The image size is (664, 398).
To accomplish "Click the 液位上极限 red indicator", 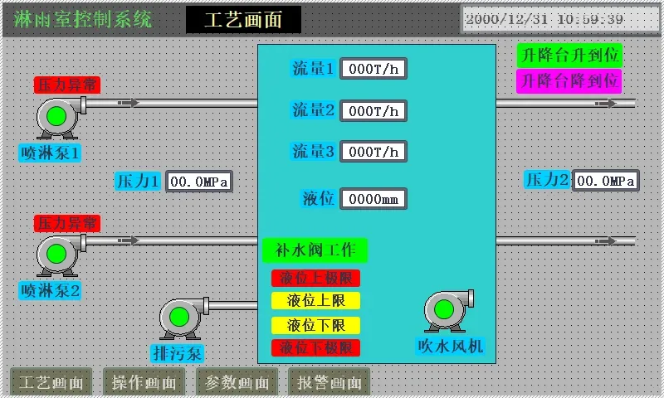I will pyautogui.click(x=316, y=279).
